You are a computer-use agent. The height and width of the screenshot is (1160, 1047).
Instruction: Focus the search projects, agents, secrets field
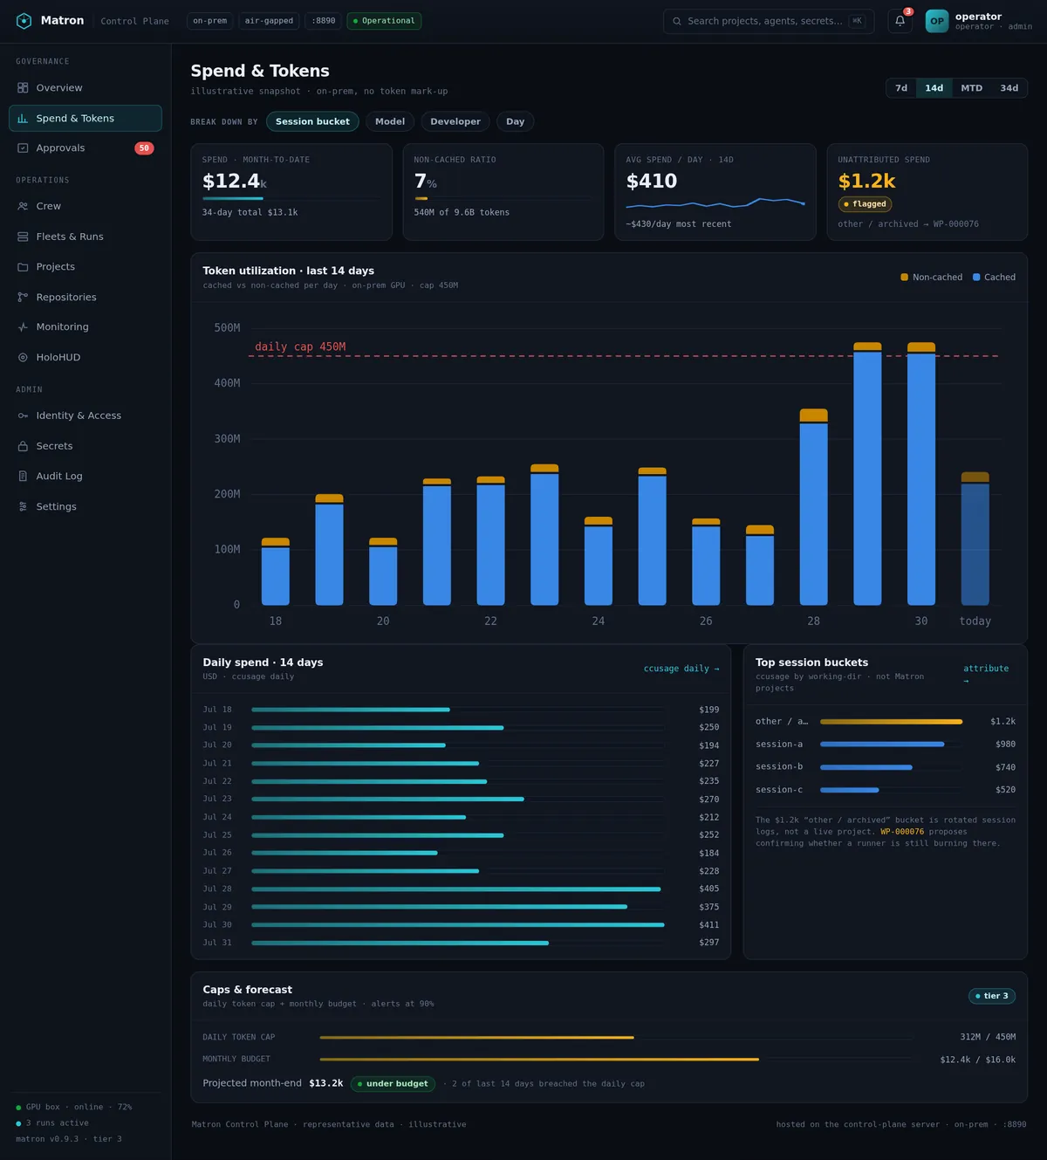tap(768, 21)
